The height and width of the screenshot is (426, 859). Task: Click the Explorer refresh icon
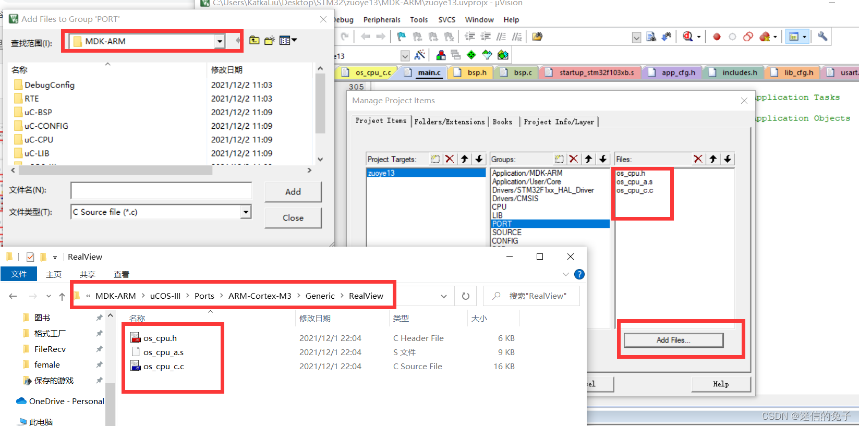pos(466,296)
